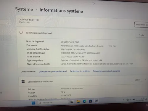Click the Type du système label

coord(35,60)
